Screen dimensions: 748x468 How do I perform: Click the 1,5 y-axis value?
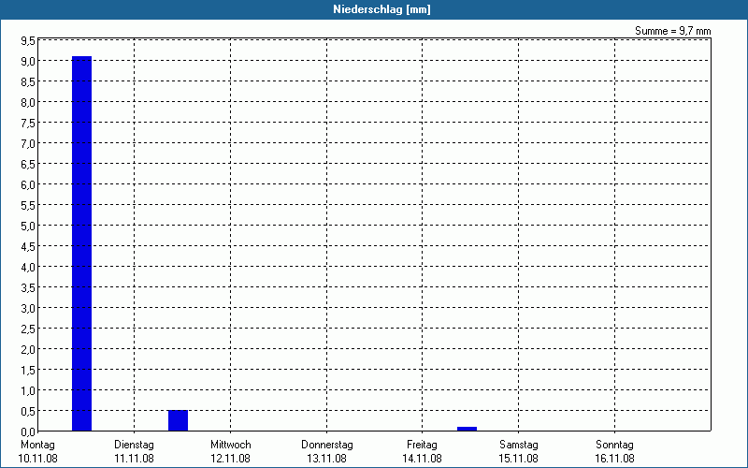(28, 370)
